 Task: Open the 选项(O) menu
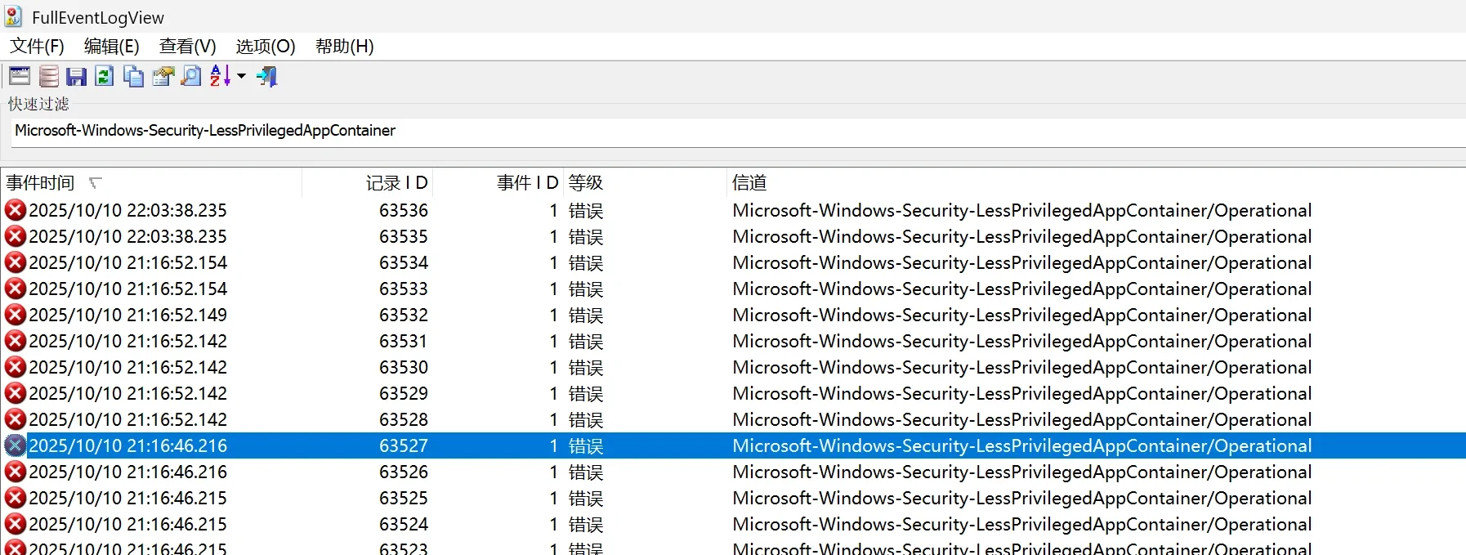pyautogui.click(x=266, y=47)
